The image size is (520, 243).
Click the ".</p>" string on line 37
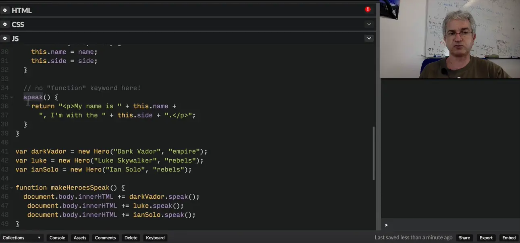(x=178, y=115)
